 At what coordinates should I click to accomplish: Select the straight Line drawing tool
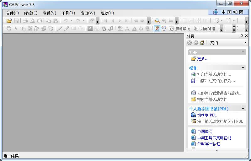pos(60,29)
